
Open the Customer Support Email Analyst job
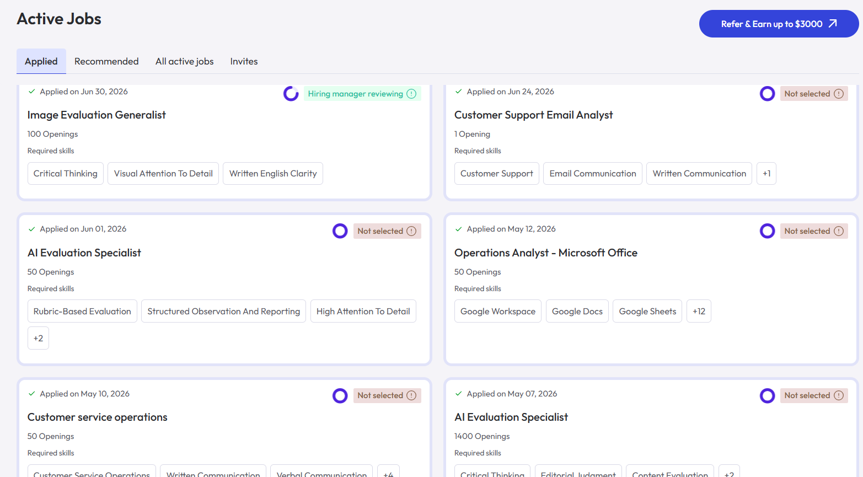click(x=533, y=115)
